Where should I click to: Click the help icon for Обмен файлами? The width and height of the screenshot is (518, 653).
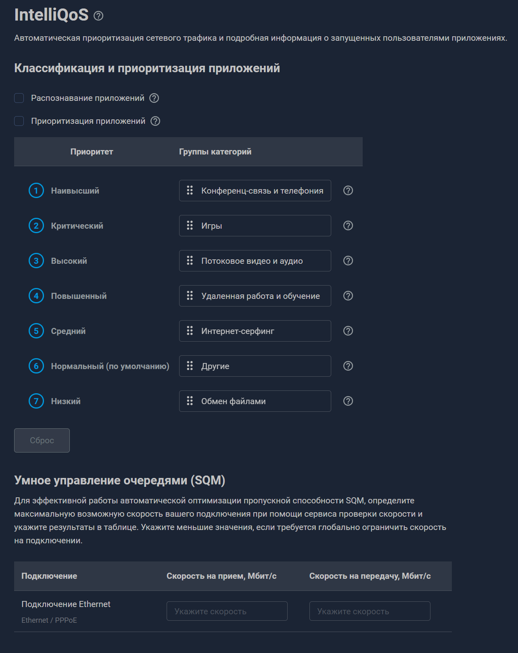click(x=348, y=401)
